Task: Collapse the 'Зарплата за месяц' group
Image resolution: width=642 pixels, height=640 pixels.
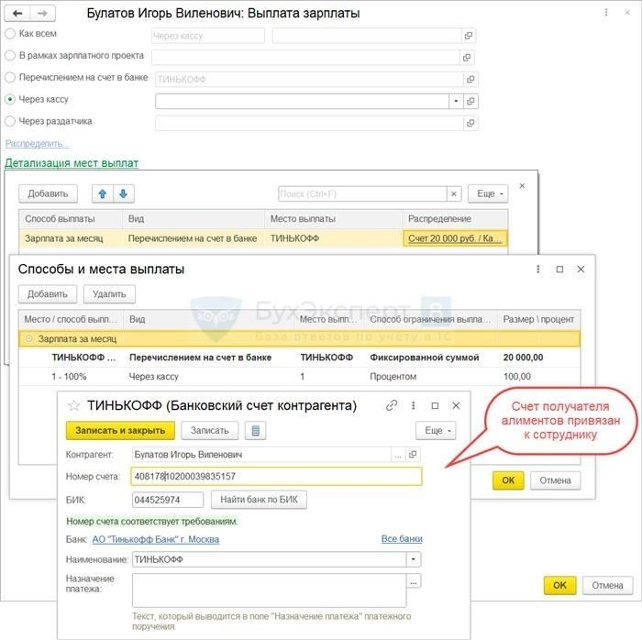Action: [29, 339]
